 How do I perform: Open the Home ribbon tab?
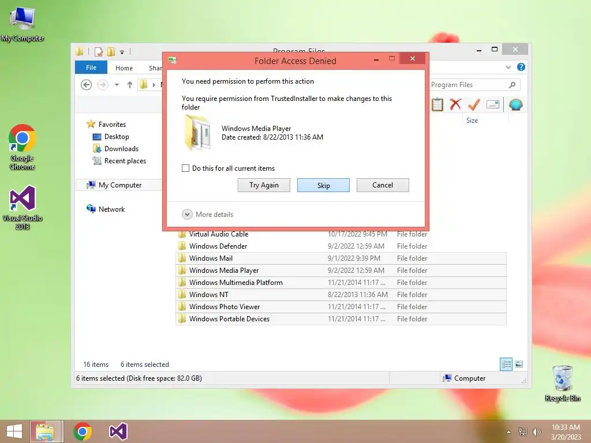[124, 68]
